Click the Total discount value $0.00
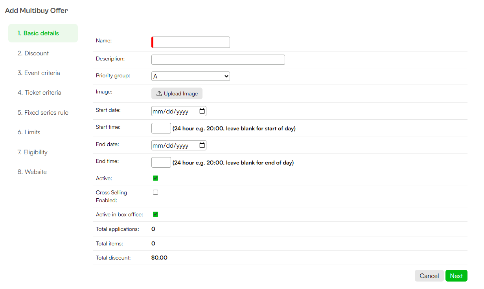 coord(159,258)
